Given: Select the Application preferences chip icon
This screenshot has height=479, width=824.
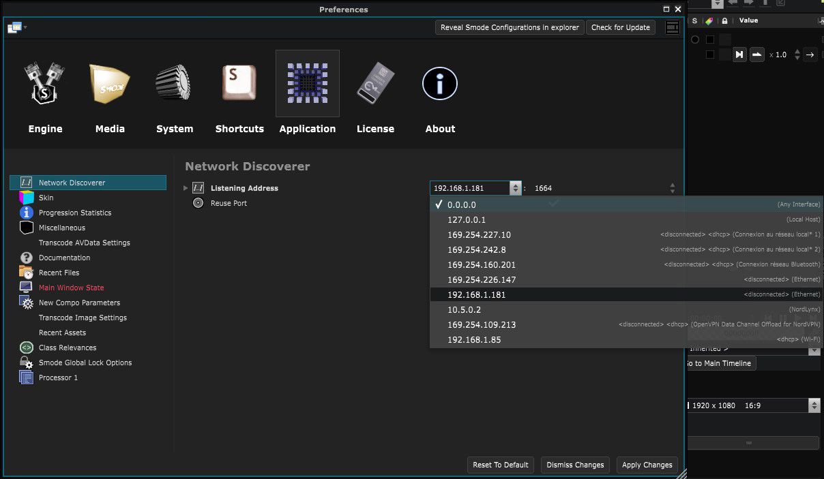Looking at the screenshot, I should pyautogui.click(x=308, y=83).
